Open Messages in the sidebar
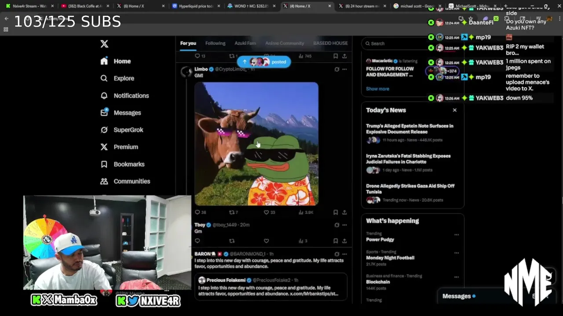Image resolution: width=563 pixels, height=316 pixels. pos(121,112)
